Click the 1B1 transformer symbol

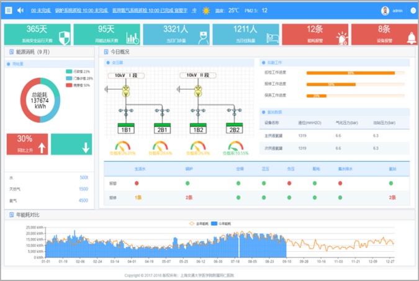tap(126, 129)
